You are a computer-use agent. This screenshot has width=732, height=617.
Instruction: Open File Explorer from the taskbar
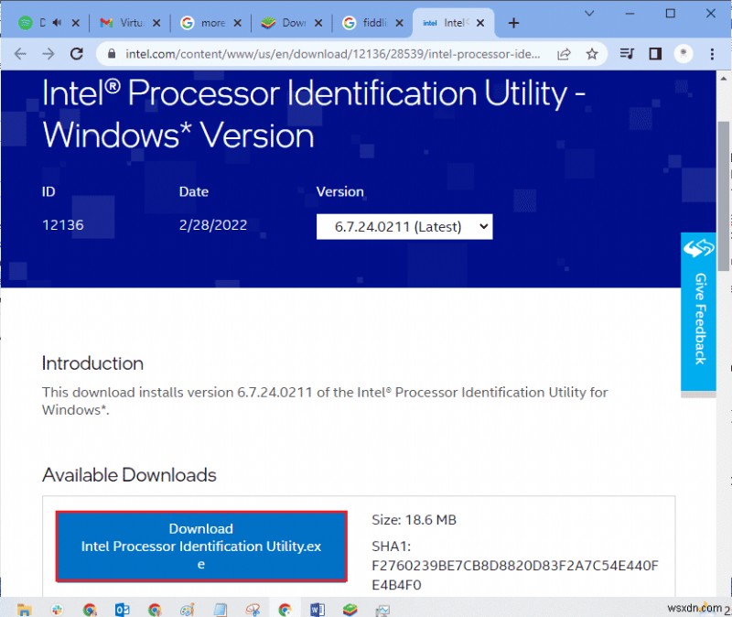(24, 610)
